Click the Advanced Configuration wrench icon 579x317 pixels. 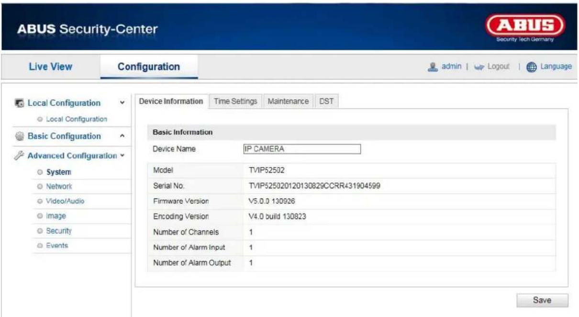(20, 156)
